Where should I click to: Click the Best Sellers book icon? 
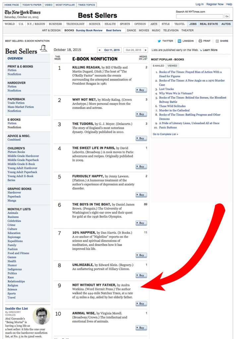pos(44,48)
